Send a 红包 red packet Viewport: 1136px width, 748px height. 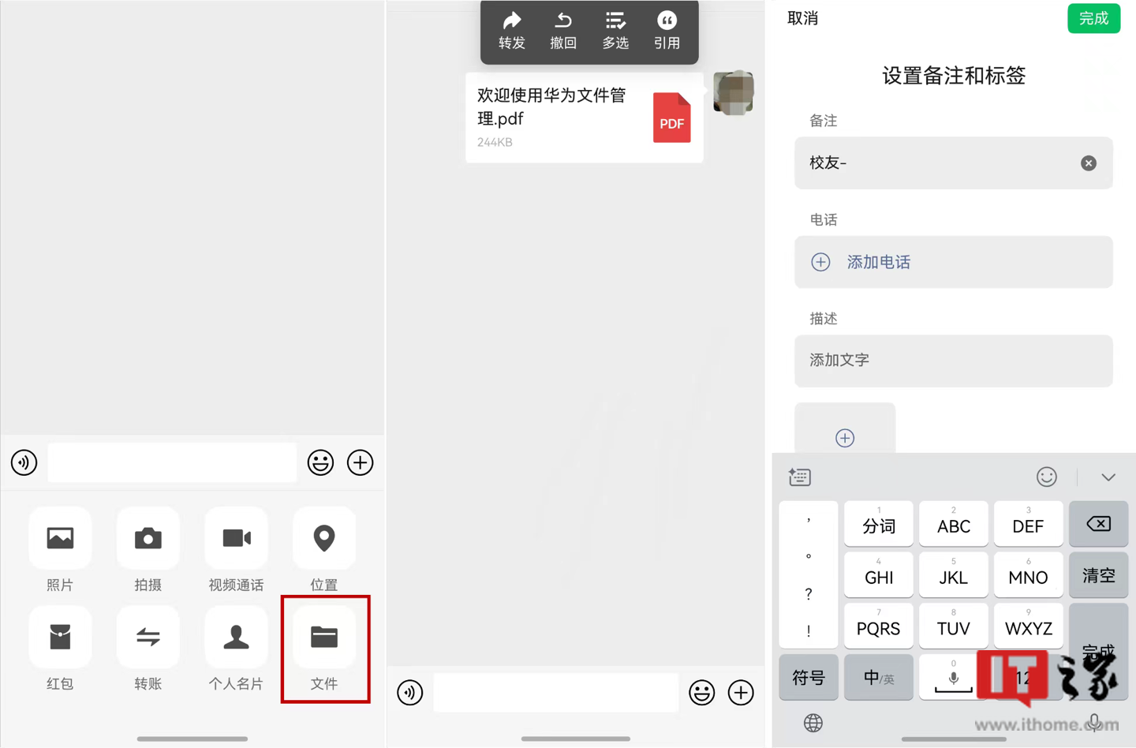(x=60, y=638)
